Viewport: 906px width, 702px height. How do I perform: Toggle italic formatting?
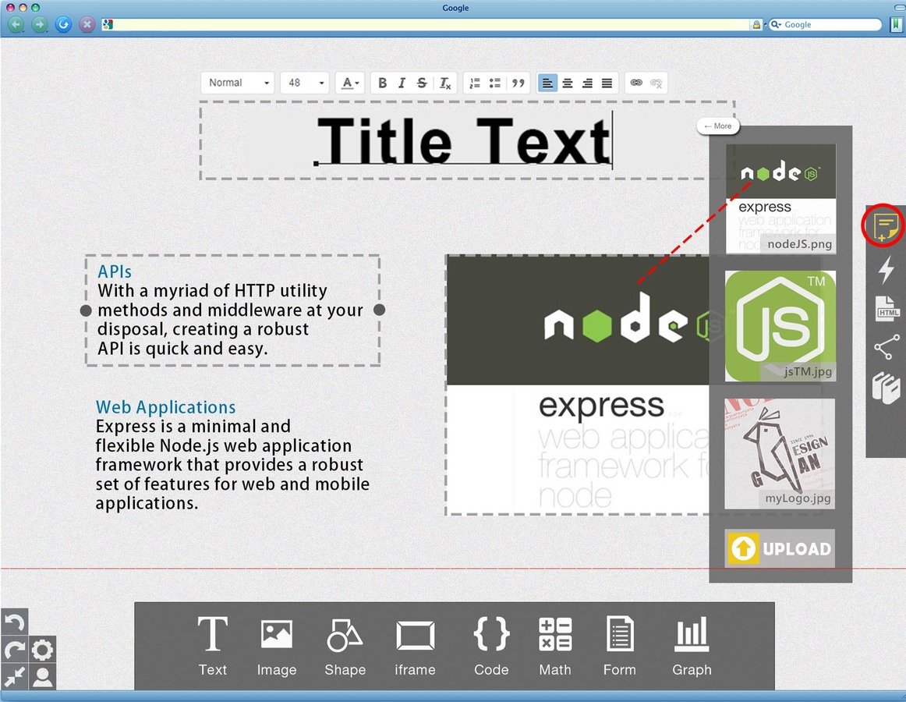point(402,83)
